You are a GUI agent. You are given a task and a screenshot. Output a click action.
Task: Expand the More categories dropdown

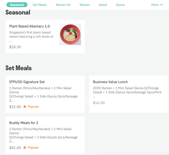157,5
